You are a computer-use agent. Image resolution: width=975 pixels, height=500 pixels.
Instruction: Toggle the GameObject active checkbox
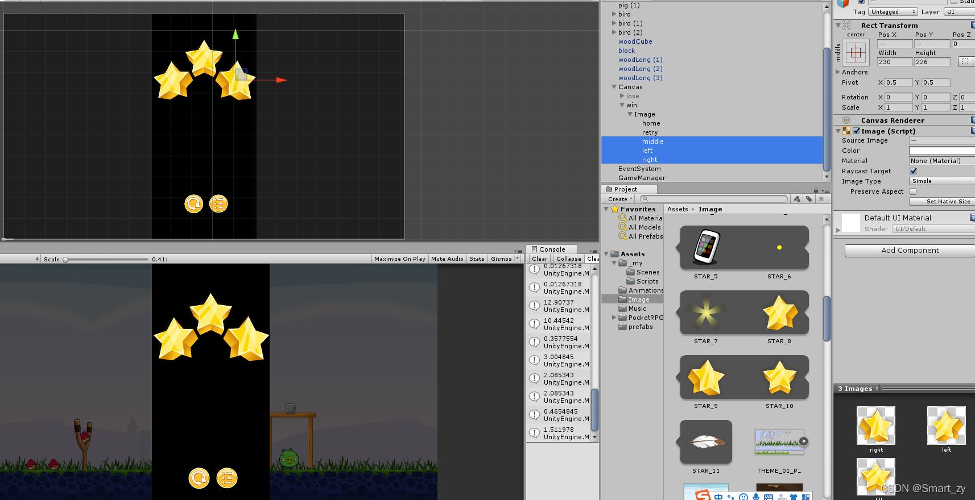[x=861, y=2]
